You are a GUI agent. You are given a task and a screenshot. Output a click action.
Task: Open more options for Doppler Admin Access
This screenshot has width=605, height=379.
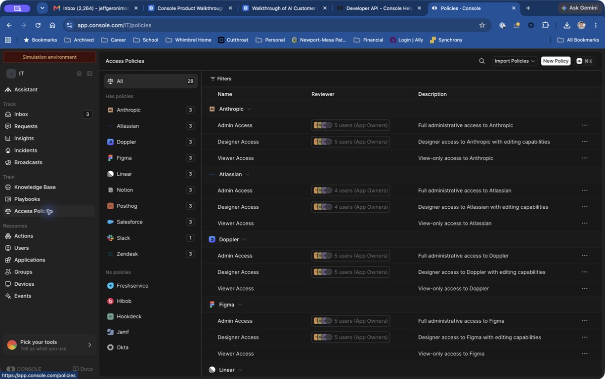[585, 256]
